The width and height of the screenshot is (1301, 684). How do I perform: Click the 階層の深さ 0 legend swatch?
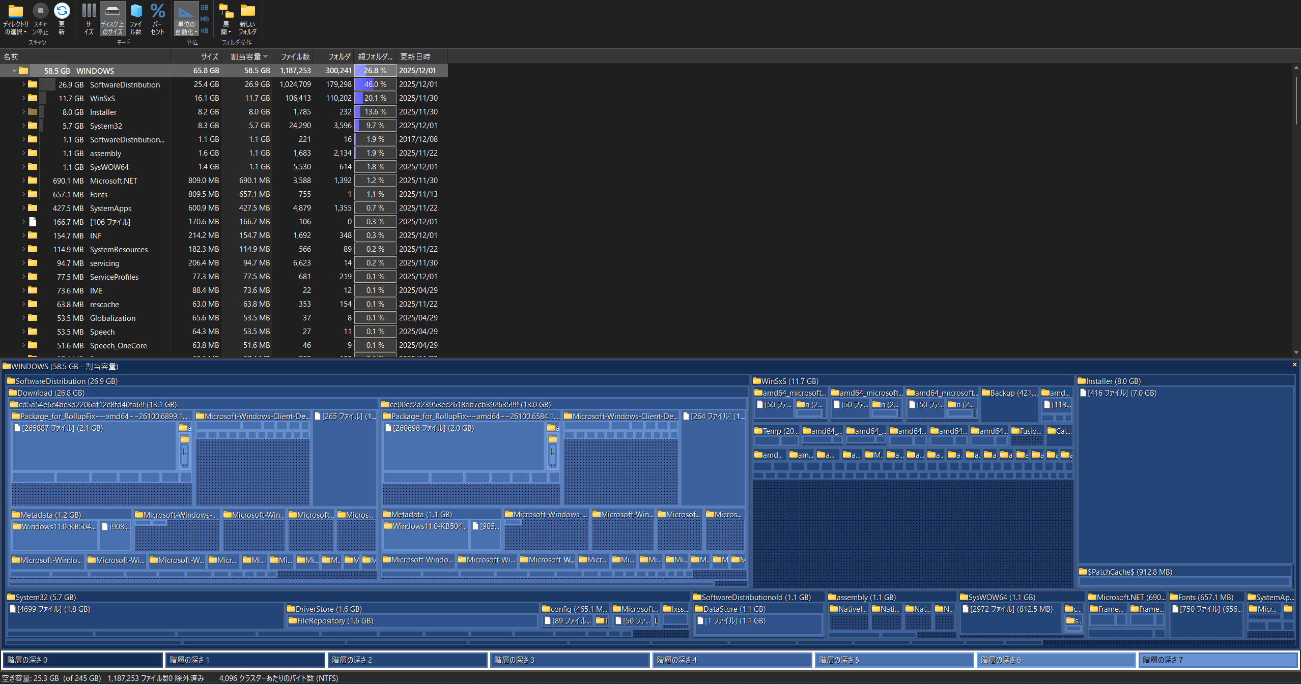point(83,660)
